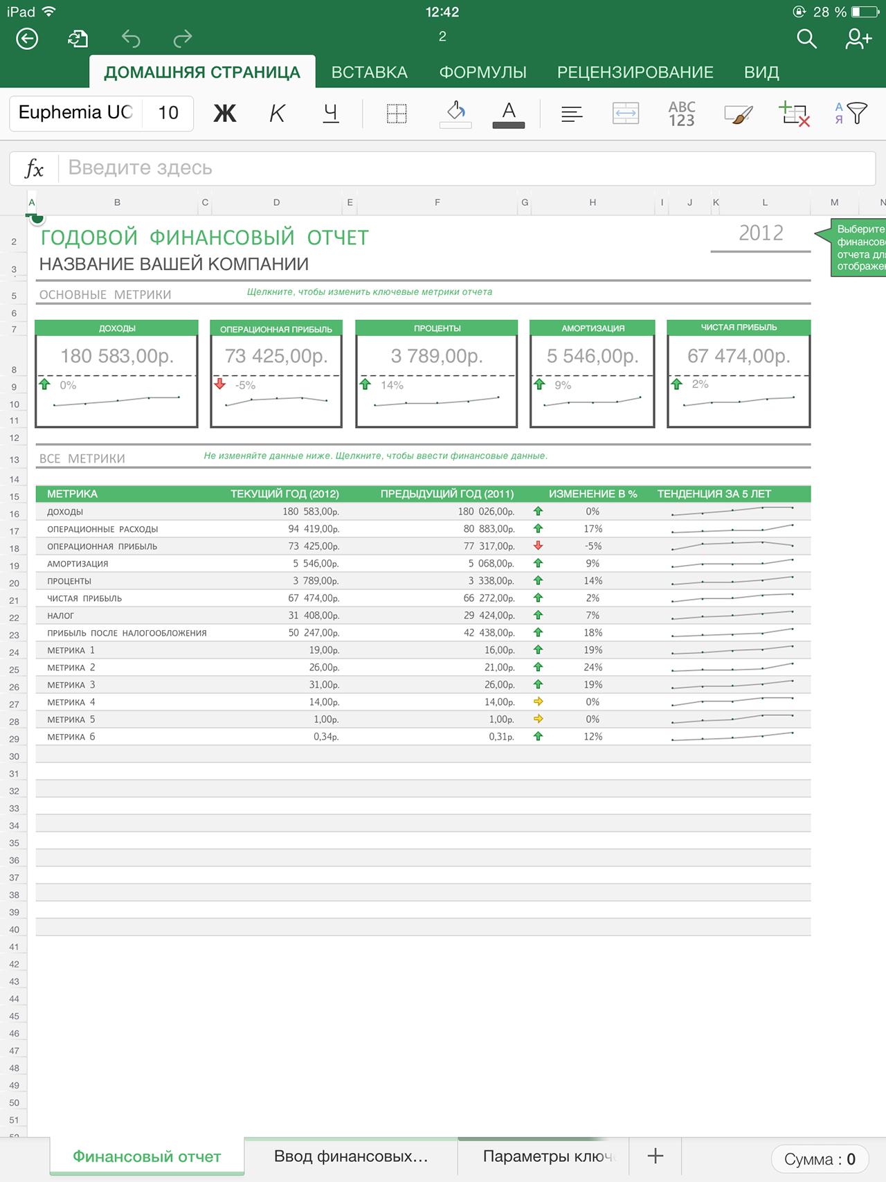Add a new sheet with plus
Viewport: 886px width, 1182px height.
tap(655, 1156)
